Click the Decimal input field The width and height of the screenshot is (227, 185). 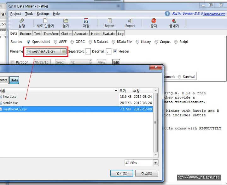(108, 51)
